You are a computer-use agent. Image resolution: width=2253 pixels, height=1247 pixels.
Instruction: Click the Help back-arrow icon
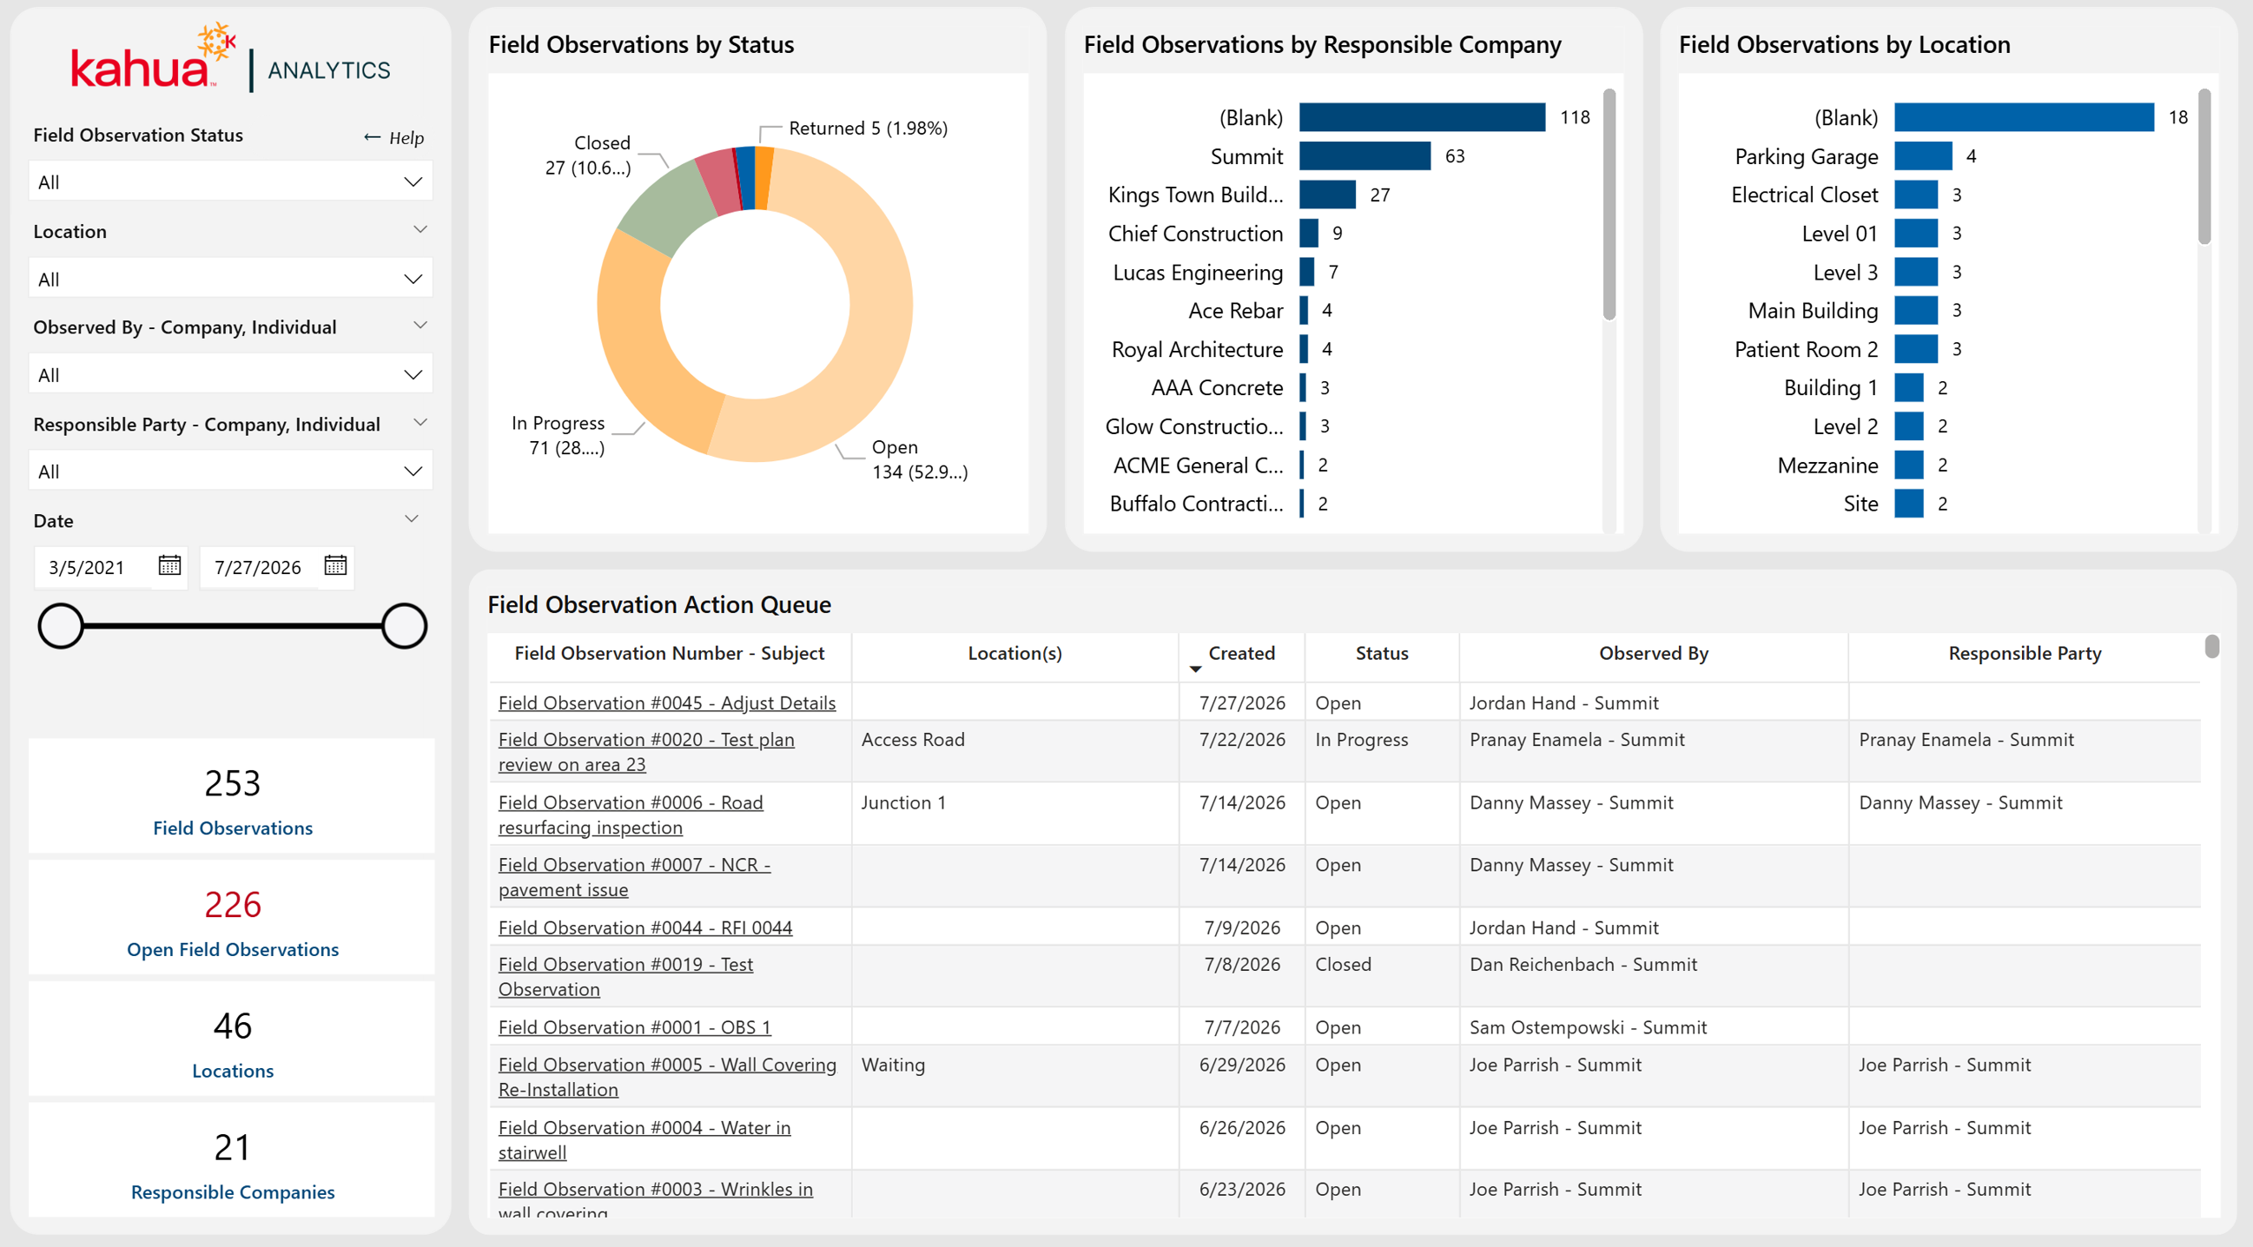(372, 137)
